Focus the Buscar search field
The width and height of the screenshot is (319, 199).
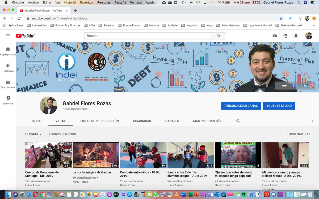pos(148,36)
